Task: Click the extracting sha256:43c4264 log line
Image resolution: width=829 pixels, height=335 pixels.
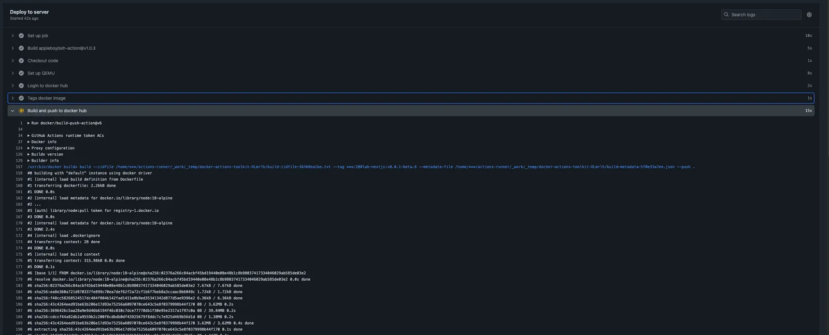Action: pyautogui.click(x=135, y=329)
